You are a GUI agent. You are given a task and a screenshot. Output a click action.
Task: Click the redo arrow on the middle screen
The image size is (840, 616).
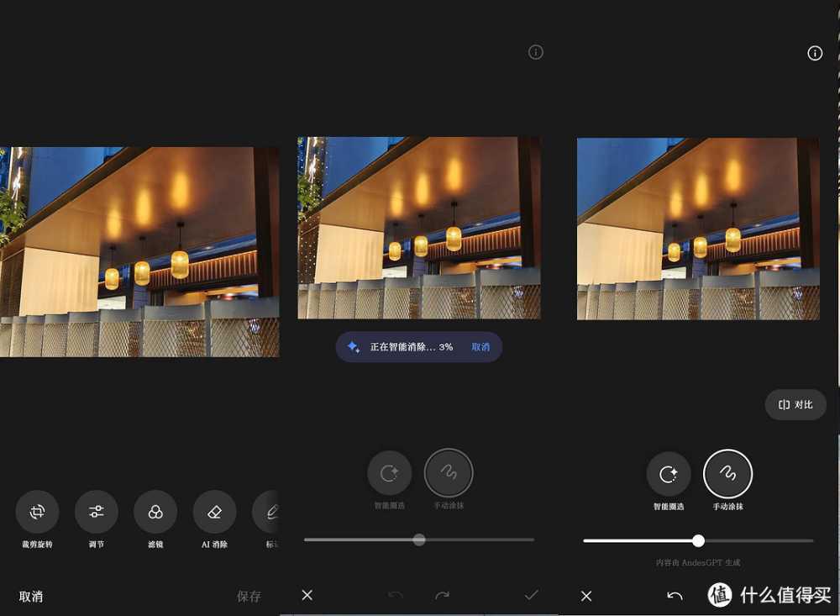coord(443,596)
